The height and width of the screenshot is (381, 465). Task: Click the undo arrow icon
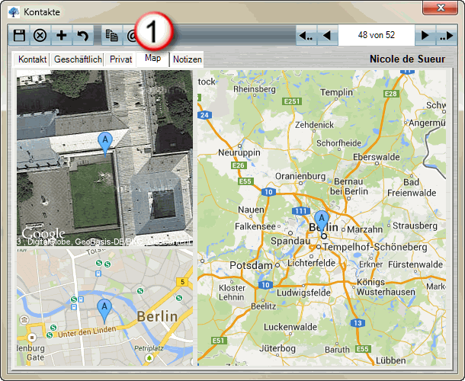tap(82, 35)
